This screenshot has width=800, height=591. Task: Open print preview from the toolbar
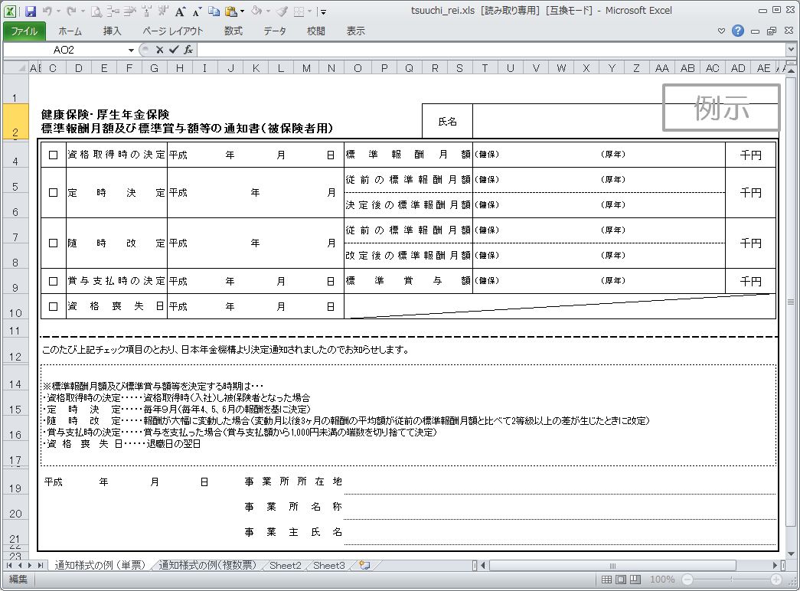[x=96, y=10]
